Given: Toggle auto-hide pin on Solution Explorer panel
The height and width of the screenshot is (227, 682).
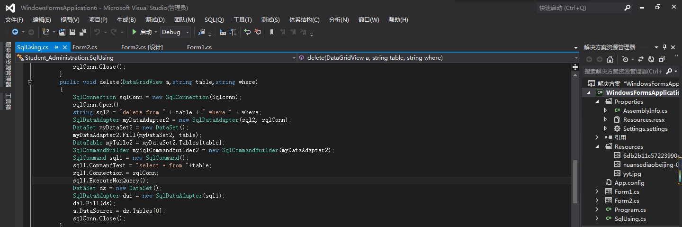Looking at the screenshot, I should pyautogui.click(x=664, y=47).
